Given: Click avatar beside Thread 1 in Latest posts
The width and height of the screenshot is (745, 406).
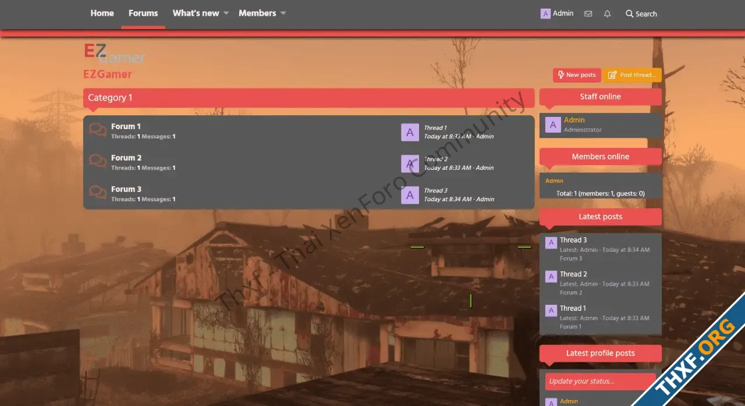Looking at the screenshot, I should 551,311.
